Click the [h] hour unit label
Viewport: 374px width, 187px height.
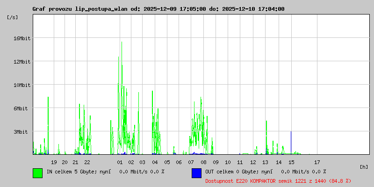[x=364, y=167]
